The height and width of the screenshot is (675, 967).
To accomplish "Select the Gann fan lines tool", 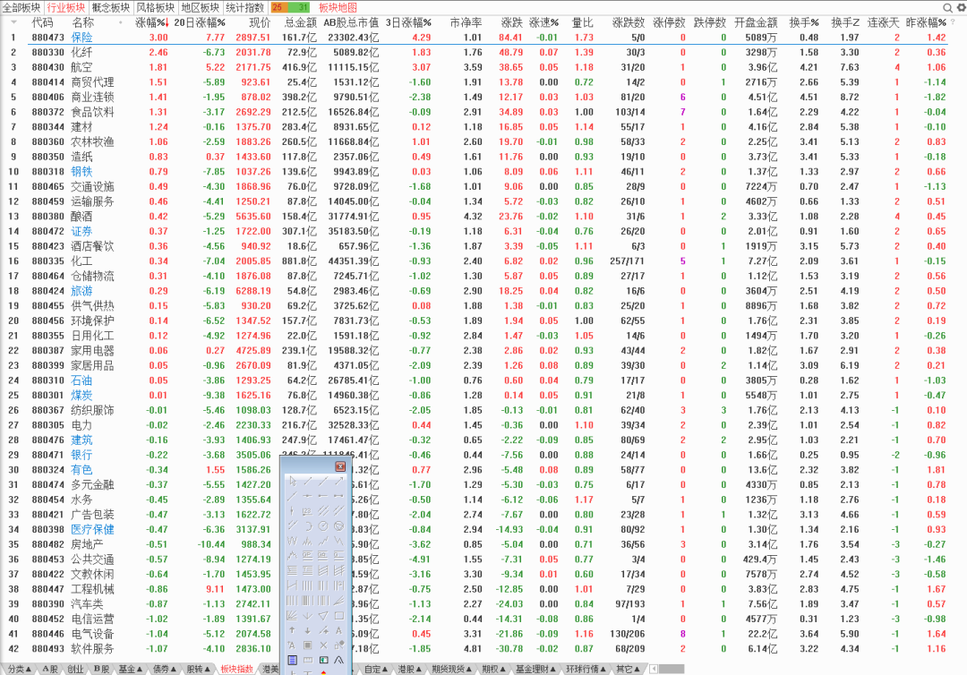I will point(292,615).
